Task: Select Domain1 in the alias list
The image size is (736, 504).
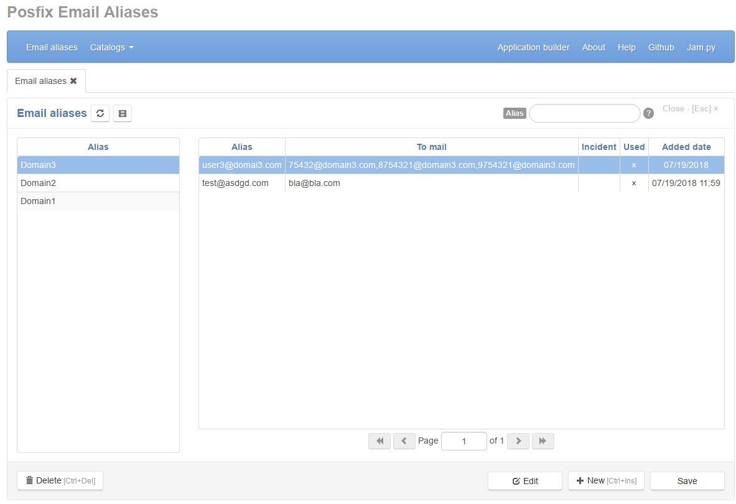Action: coord(98,201)
